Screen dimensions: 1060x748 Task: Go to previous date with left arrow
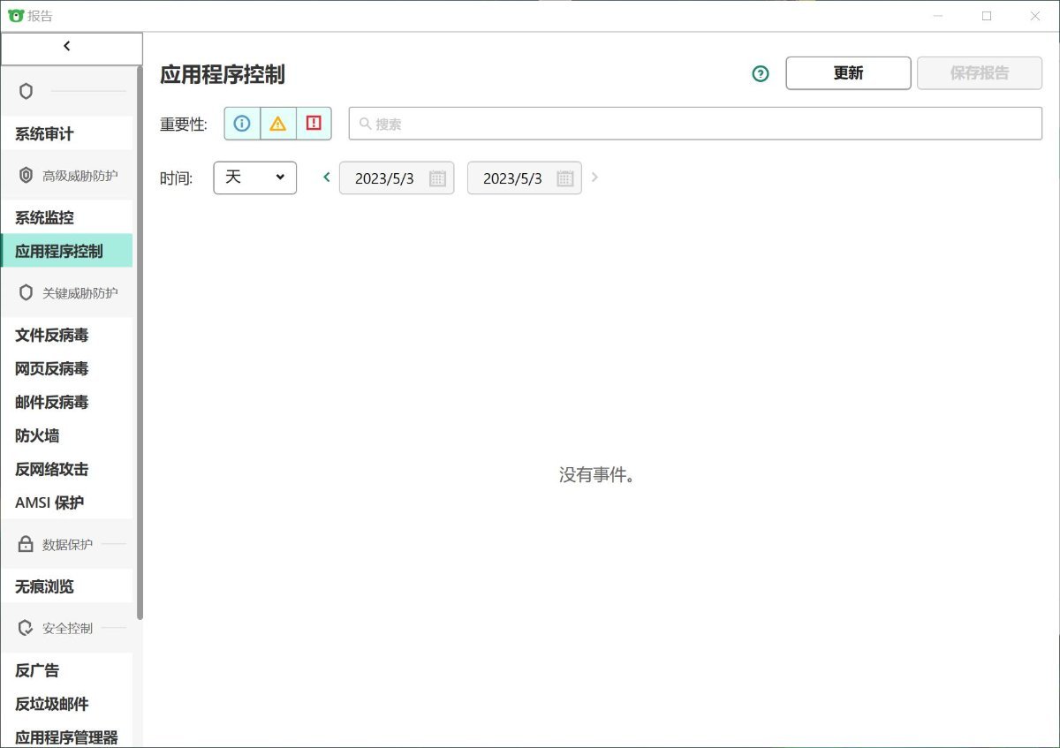point(327,178)
